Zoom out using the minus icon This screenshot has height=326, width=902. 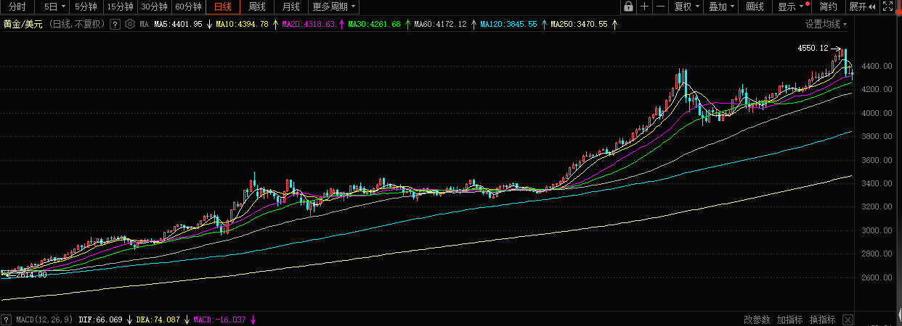(x=660, y=7)
